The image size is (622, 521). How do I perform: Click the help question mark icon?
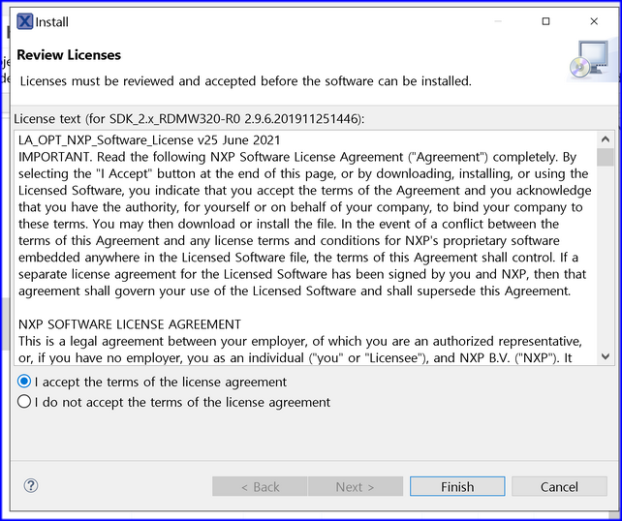click(31, 485)
